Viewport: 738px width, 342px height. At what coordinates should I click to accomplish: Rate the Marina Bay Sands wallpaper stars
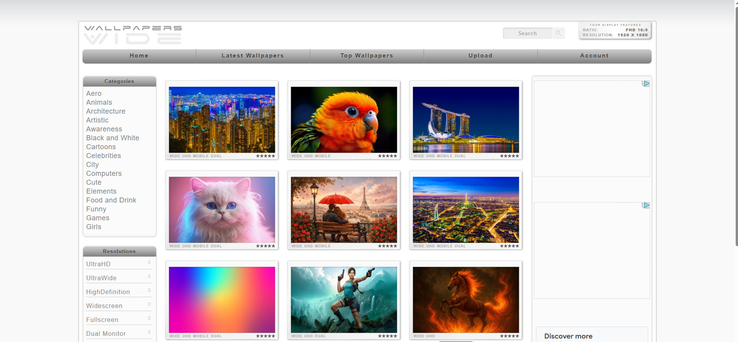[x=510, y=156]
